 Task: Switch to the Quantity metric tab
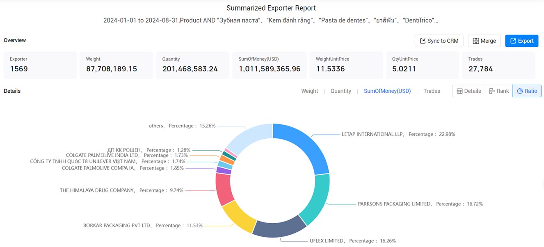[341, 91]
